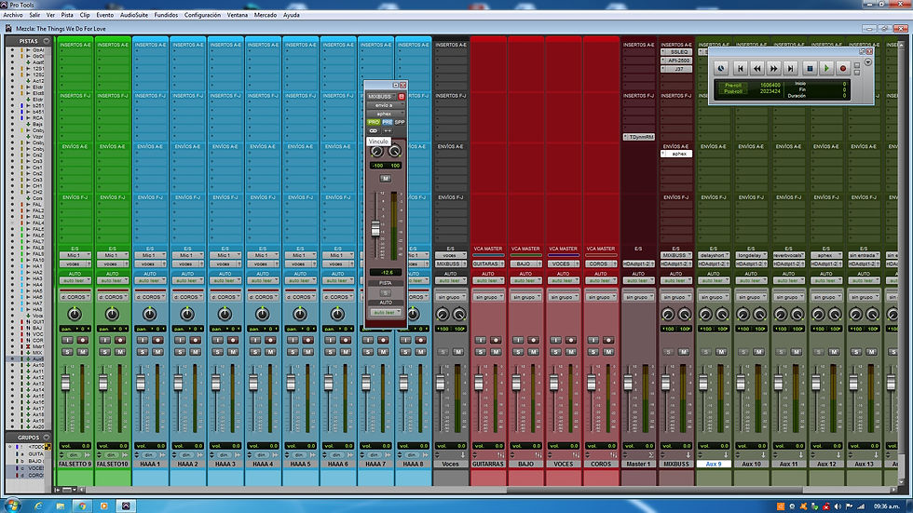Click the link icon in send window
This screenshot has width=913, height=513.
point(375,131)
